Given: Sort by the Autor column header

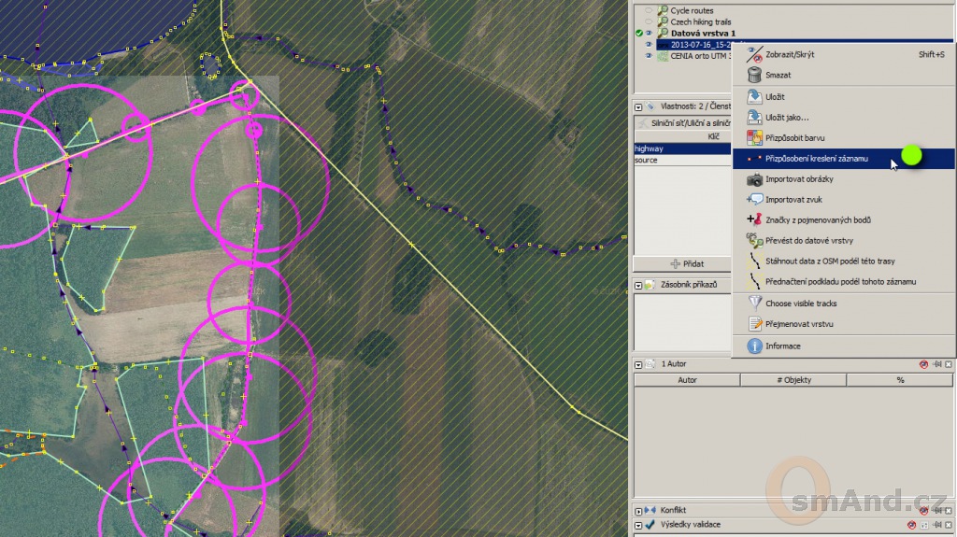Looking at the screenshot, I should (687, 380).
